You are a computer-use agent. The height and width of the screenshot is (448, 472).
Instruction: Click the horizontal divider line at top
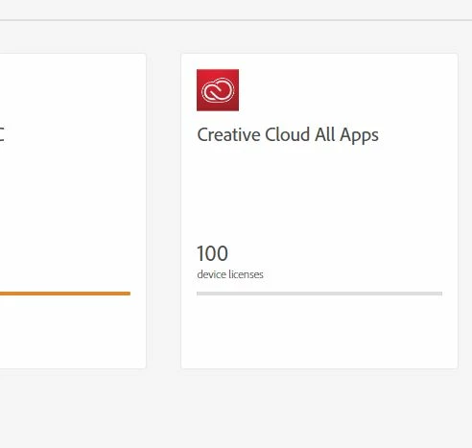(x=236, y=20)
